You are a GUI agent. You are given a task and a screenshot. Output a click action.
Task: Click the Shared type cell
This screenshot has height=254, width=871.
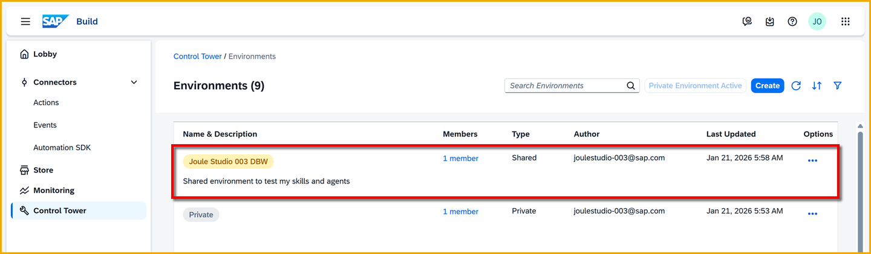524,158
